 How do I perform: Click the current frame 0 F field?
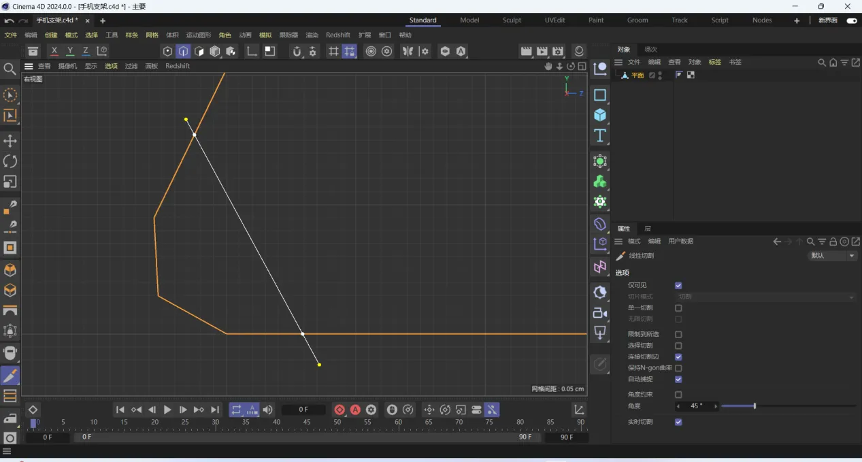(x=303, y=410)
